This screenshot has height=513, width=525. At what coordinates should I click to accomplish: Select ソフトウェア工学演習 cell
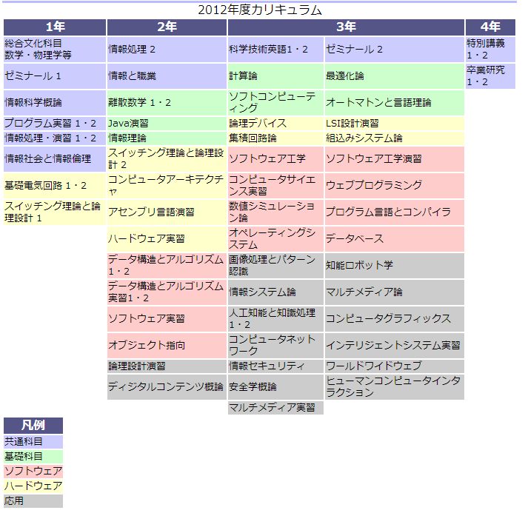tap(395, 159)
